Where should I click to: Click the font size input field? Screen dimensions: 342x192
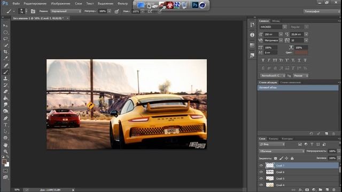pos(271,34)
